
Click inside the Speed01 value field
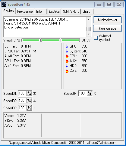click(22, 93)
